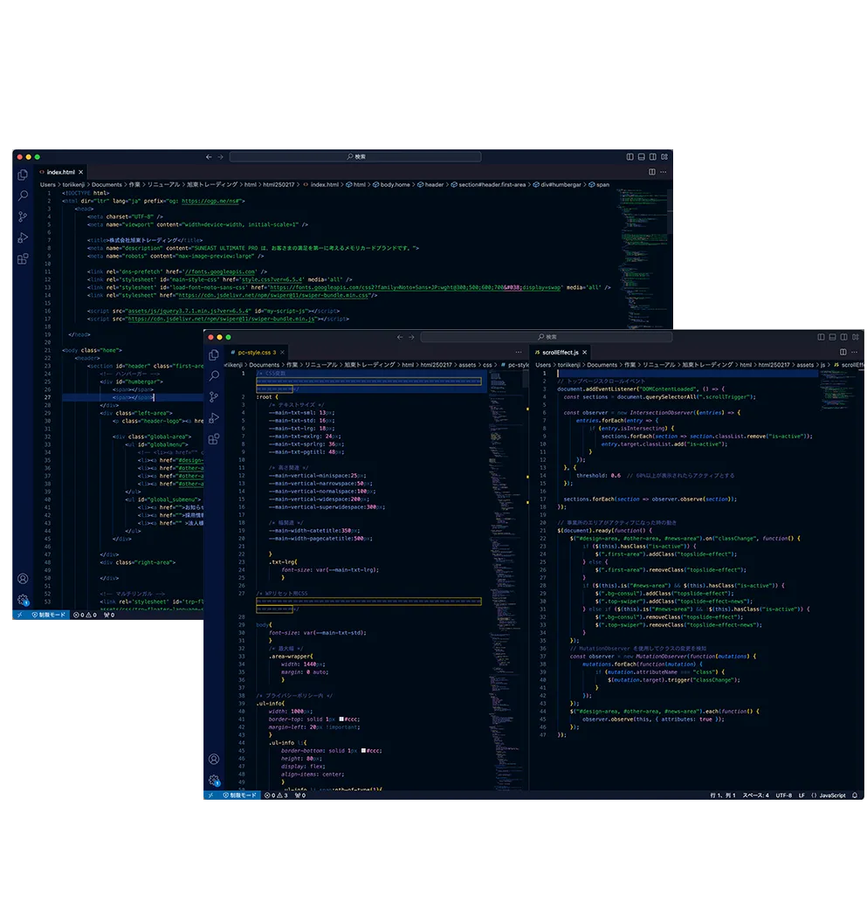
Task: Open more actions menu for pc-style.css editor group
Action: click(519, 352)
